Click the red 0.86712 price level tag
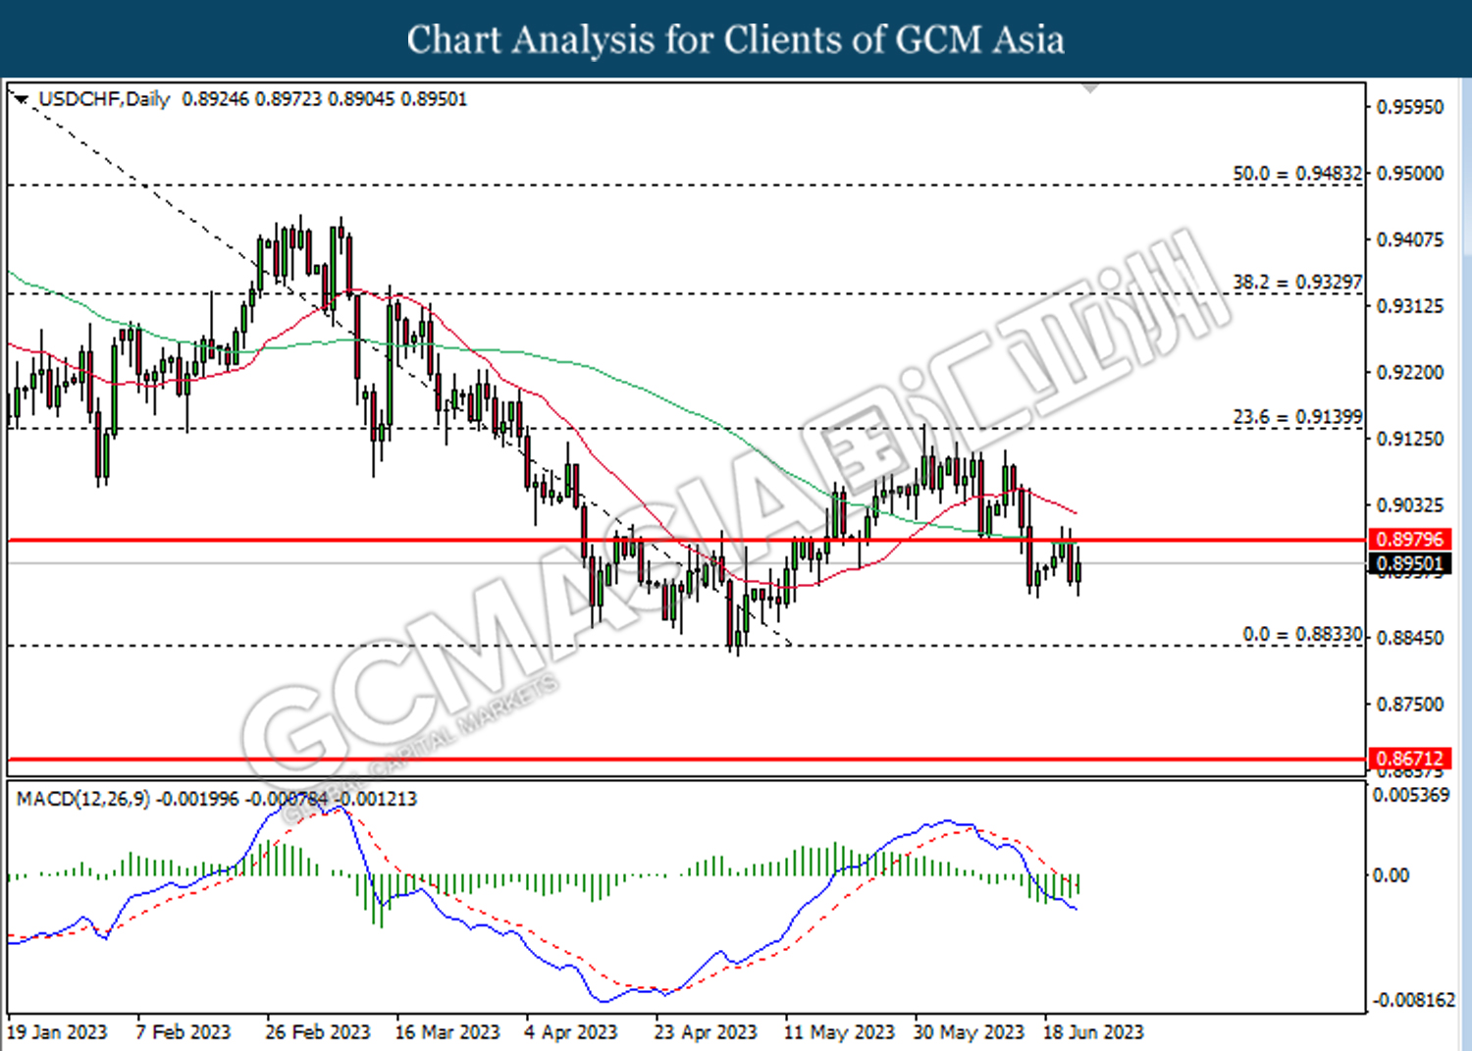1472x1051 pixels. [1409, 759]
